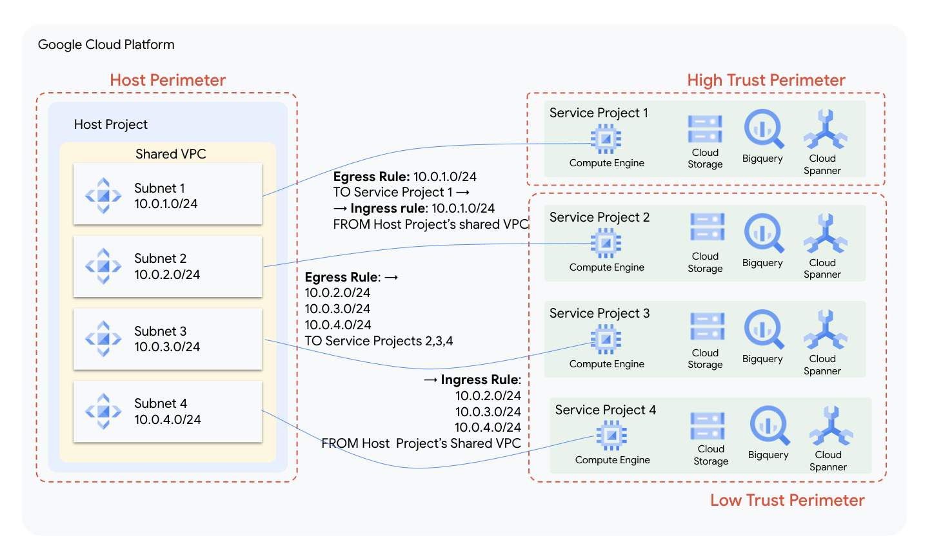Image resolution: width=943 pixels, height=558 pixels.
Task: Click Cloud Spanner icon in Service Project 4
Action: 831,425
